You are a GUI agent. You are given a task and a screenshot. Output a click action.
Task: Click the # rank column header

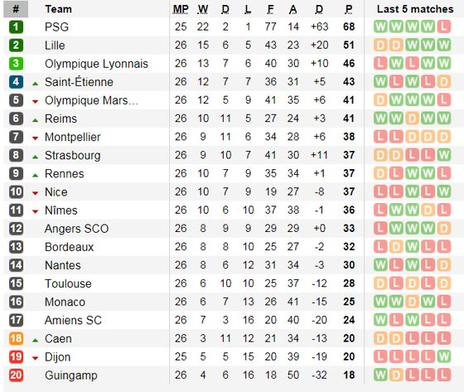click(16, 9)
